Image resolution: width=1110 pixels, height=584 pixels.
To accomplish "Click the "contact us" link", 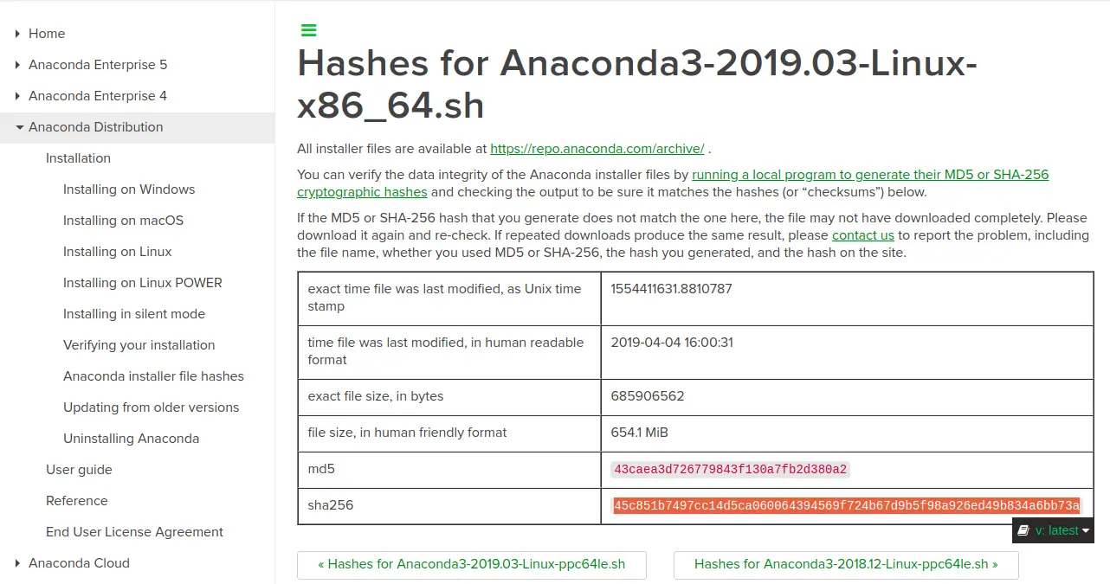I will click(862, 234).
